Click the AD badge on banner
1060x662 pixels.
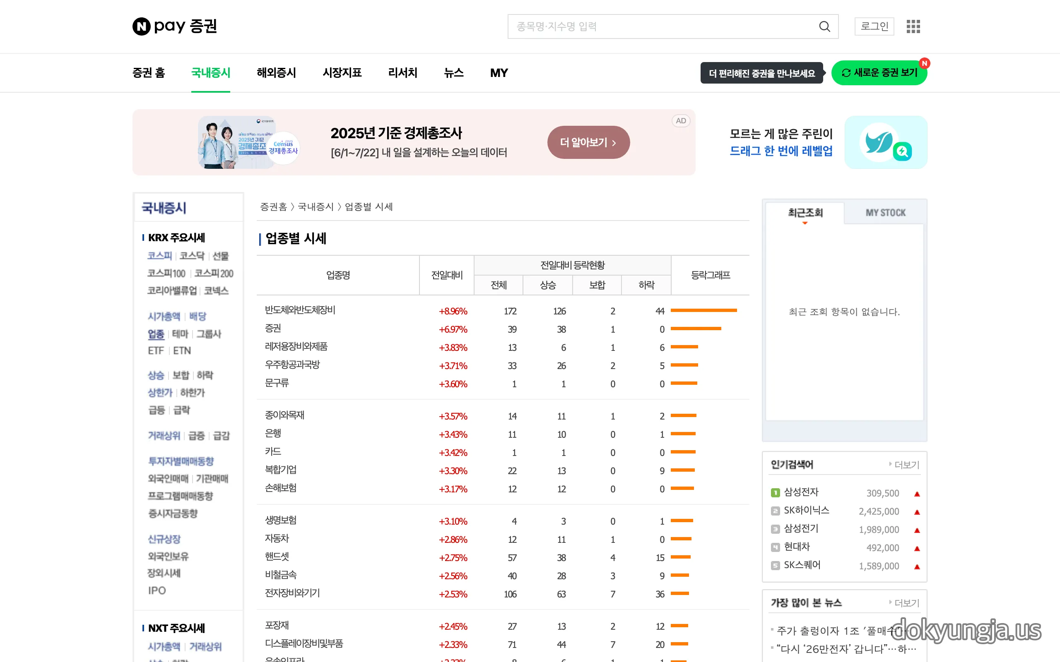click(681, 121)
